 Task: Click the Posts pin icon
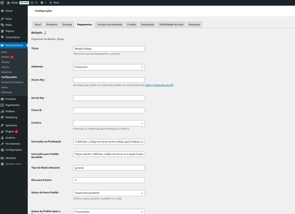click(2, 19)
